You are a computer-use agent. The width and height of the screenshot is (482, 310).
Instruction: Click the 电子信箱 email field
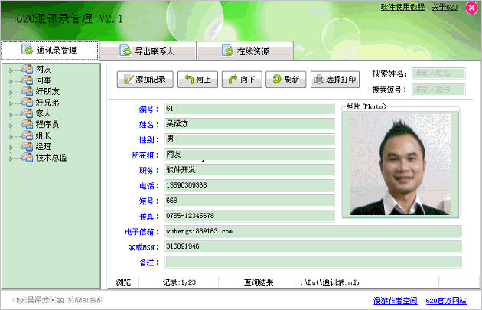313,230
